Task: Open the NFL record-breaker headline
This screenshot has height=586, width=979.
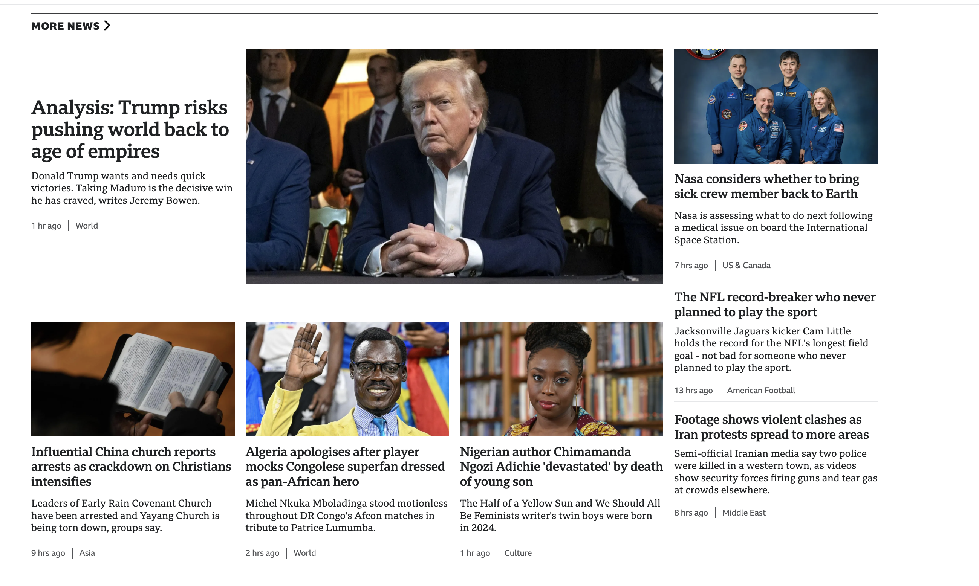Action: 774,304
